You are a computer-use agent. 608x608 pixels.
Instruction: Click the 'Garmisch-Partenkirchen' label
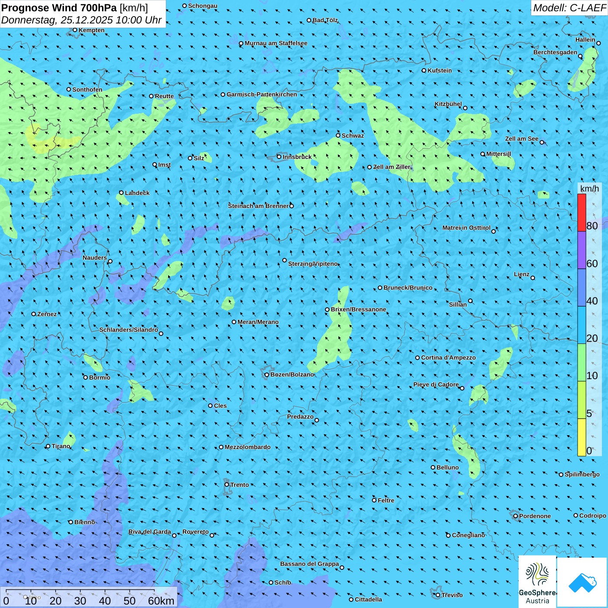tap(262, 94)
